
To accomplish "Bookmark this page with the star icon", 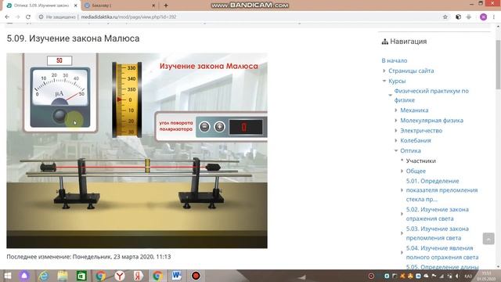I will tap(445, 17).
